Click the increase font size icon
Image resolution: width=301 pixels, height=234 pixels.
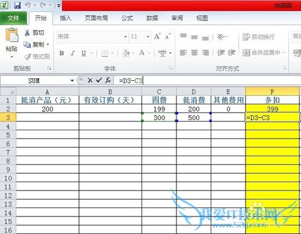point(158,36)
